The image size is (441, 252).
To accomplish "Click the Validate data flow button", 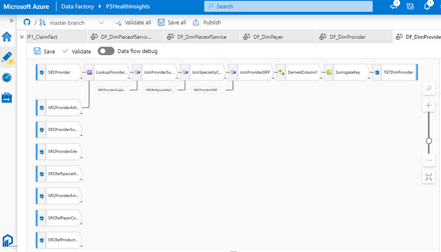I will point(77,51).
